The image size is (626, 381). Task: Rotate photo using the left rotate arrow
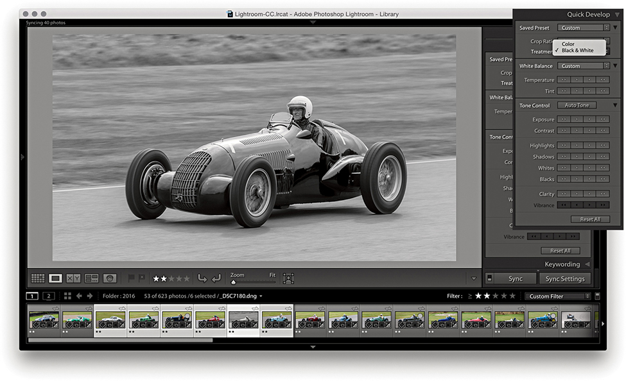[x=202, y=278]
